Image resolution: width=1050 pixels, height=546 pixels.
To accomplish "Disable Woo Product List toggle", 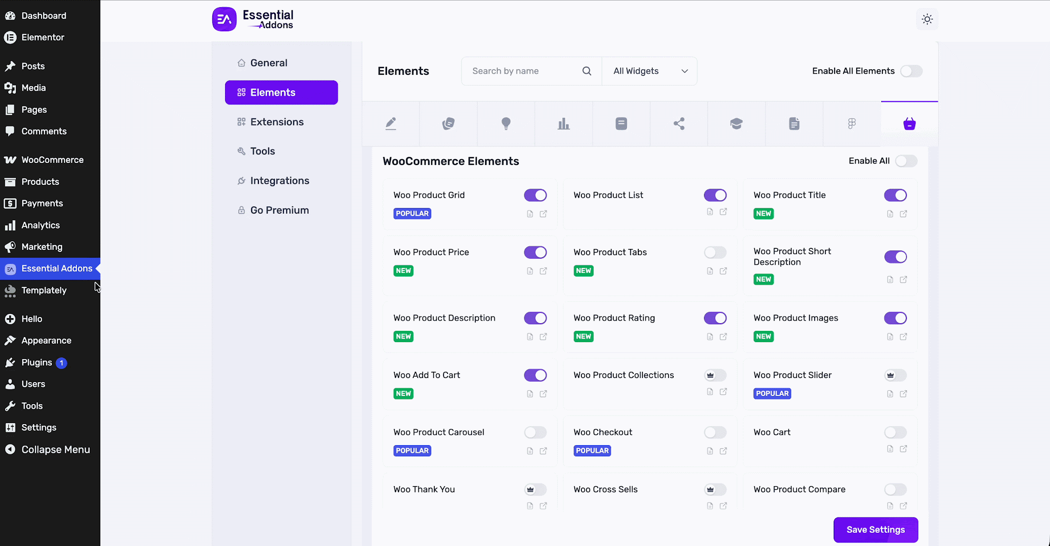I will 715,195.
